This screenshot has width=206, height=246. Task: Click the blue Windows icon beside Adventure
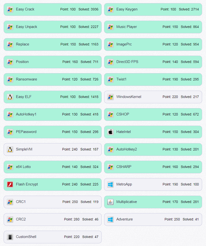point(110,219)
